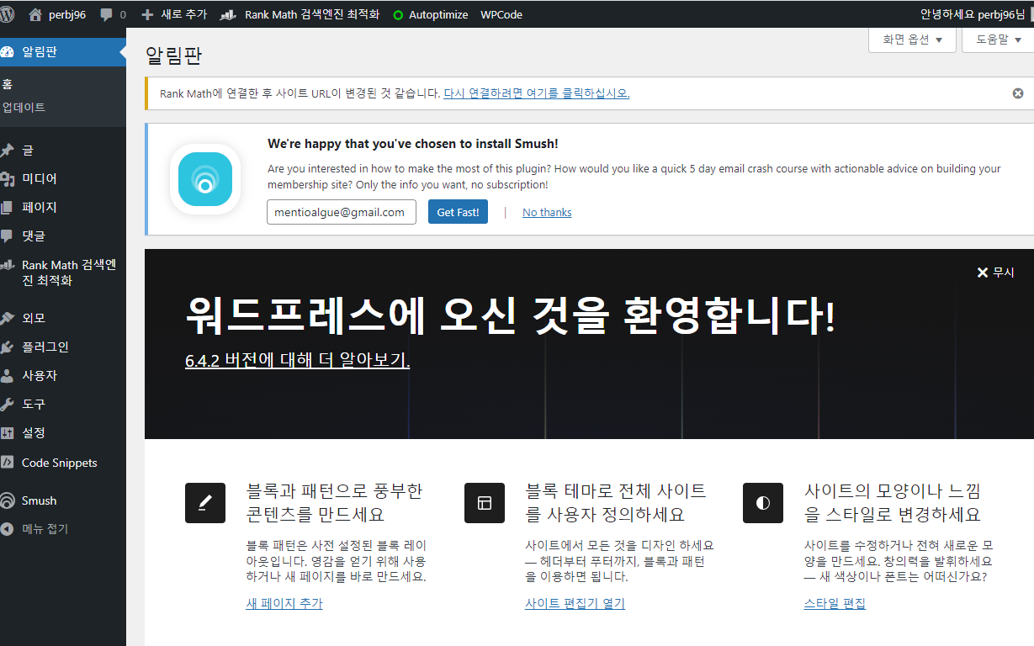Click the Smush notice heading text
The image size is (1034, 646).
[413, 144]
